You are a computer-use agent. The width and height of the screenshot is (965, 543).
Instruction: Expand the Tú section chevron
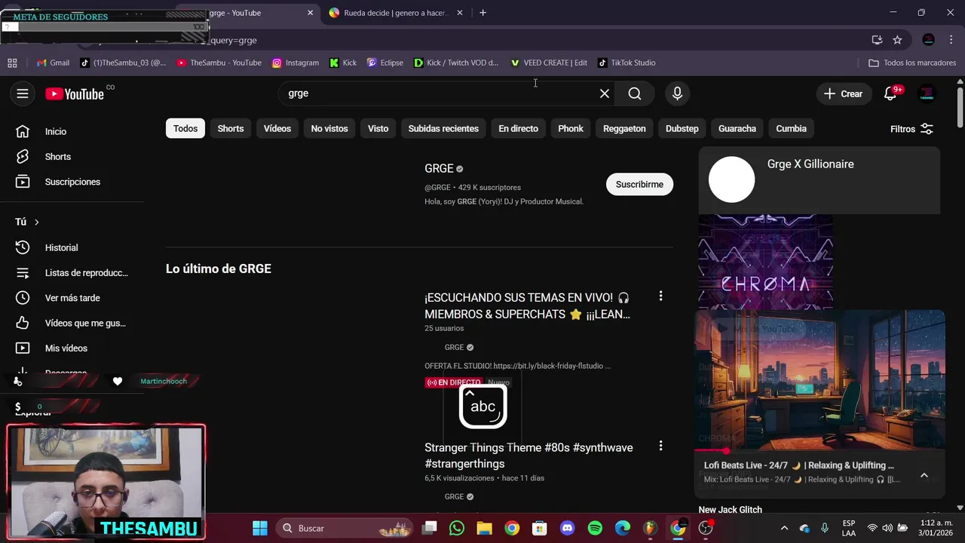click(36, 222)
